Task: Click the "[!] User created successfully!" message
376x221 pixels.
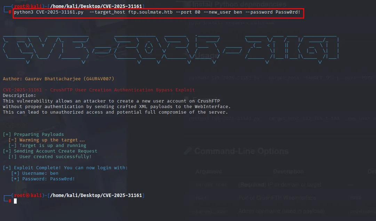Action: [x=50, y=157]
